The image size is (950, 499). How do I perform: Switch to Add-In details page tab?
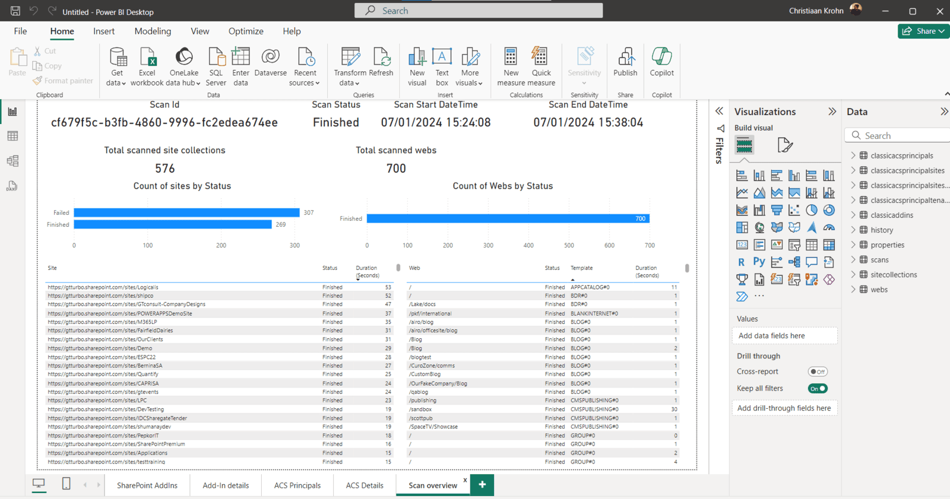pos(226,485)
